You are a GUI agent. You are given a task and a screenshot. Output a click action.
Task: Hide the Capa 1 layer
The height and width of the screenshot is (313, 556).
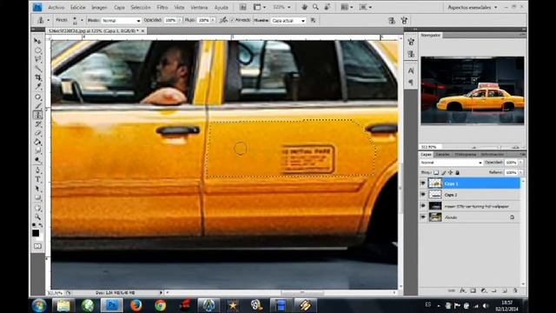pos(423,183)
